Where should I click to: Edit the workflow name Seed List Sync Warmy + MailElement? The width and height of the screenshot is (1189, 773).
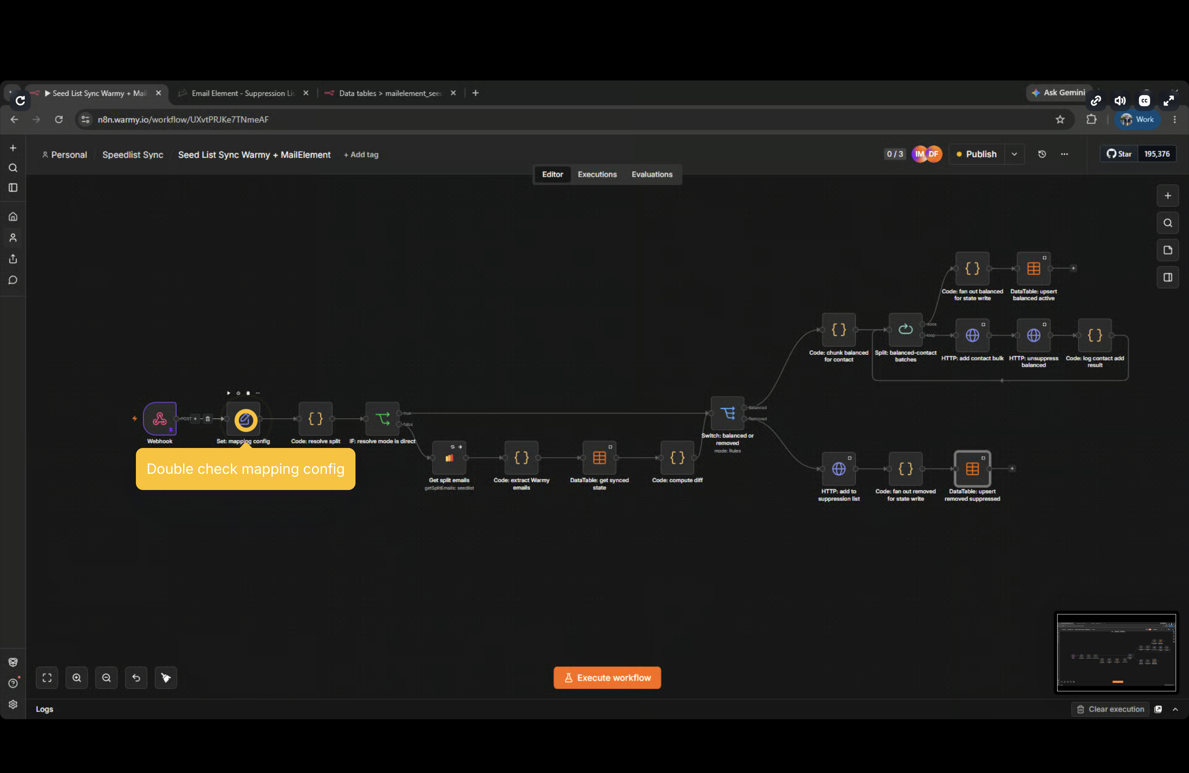(x=254, y=155)
